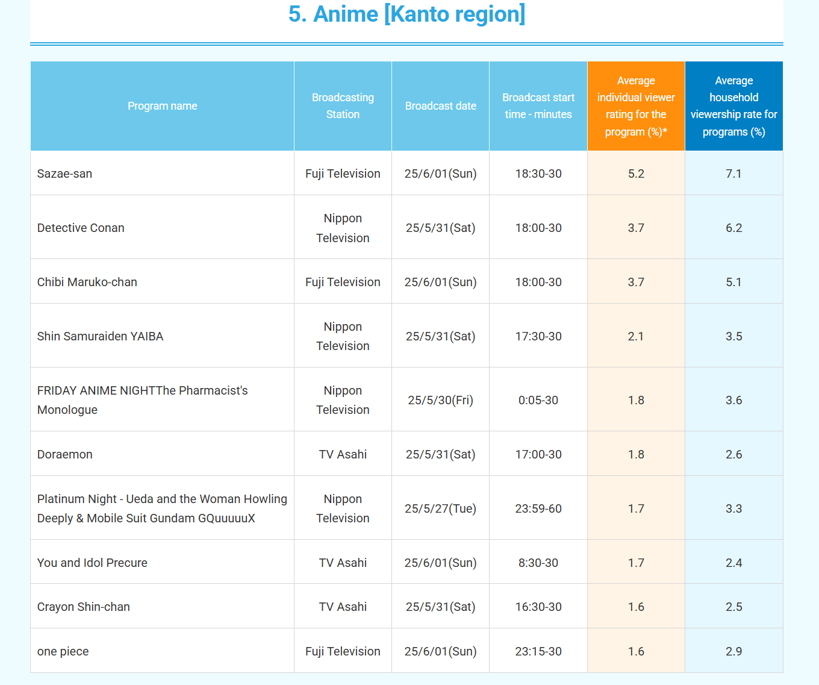The width and height of the screenshot is (819, 685).
Task: Click the 'Broadcast start time - minutes' header
Action: pos(538,106)
